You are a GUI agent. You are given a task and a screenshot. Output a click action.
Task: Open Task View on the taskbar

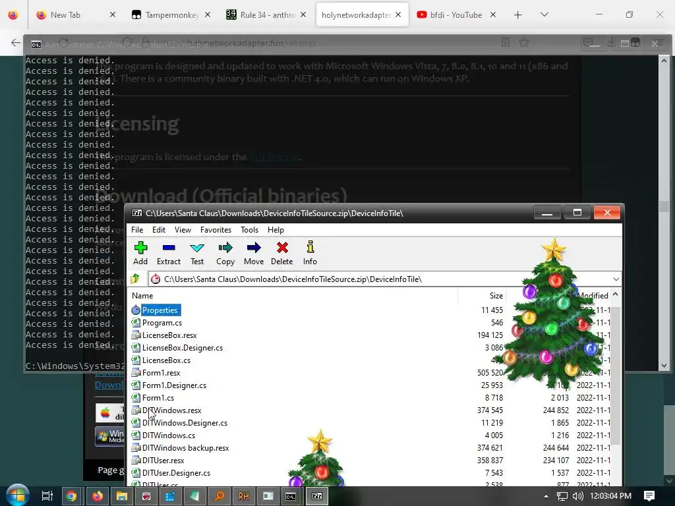(x=47, y=495)
